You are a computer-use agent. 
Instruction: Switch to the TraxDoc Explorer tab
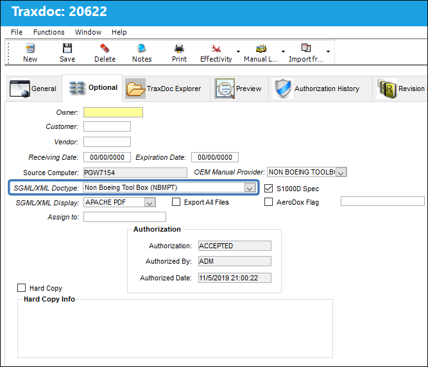click(x=166, y=89)
